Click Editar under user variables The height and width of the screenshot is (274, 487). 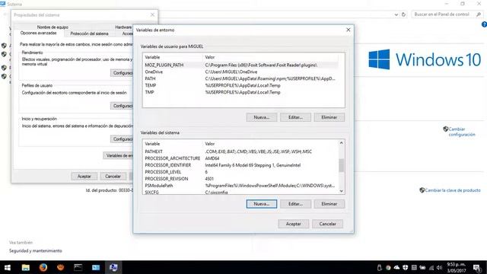click(295, 117)
